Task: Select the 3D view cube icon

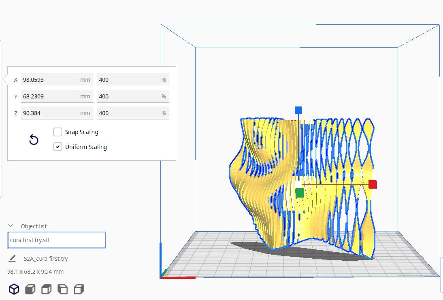Action: tap(14, 289)
